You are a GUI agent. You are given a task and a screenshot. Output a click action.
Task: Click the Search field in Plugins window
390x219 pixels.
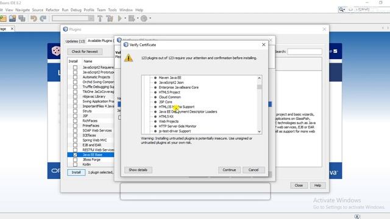(x=305, y=52)
